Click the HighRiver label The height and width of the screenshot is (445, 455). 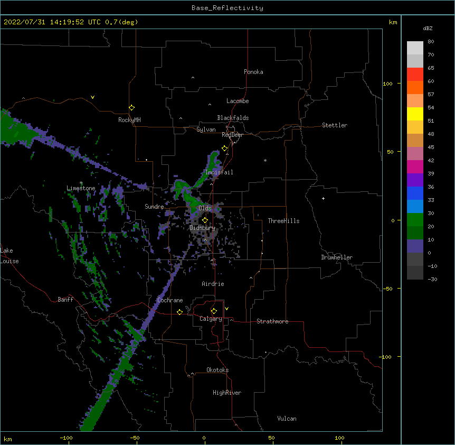point(227,393)
